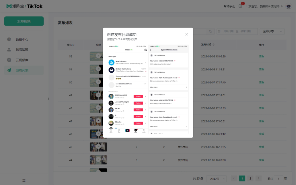Image resolution: width=296 pixels, height=185 pixels.
Task: Play video thumbnail in row 45
Action: [98, 147]
